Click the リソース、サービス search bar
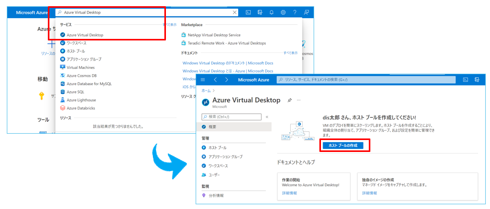The height and width of the screenshot is (209, 490). click(366, 80)
